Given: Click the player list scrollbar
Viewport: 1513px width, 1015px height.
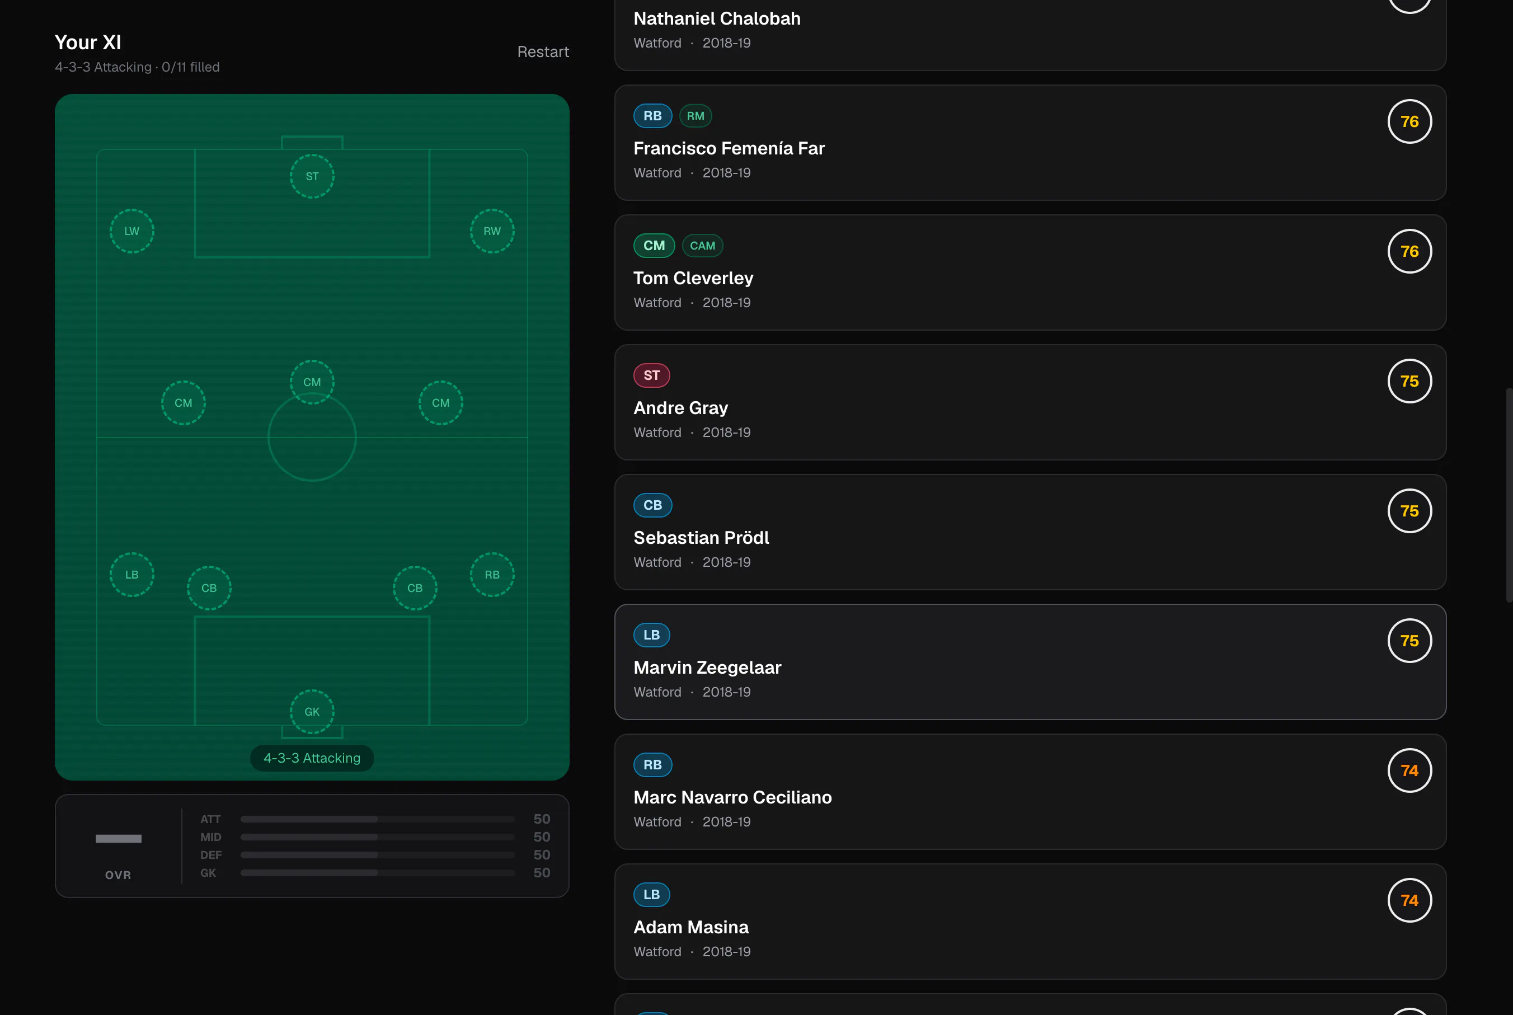Looking at the screenshot, I should [x=1509, y=495].
